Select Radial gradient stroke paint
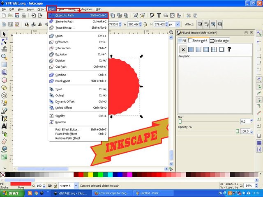The height and width of the screenshot is (197, 263). point(206,49)
